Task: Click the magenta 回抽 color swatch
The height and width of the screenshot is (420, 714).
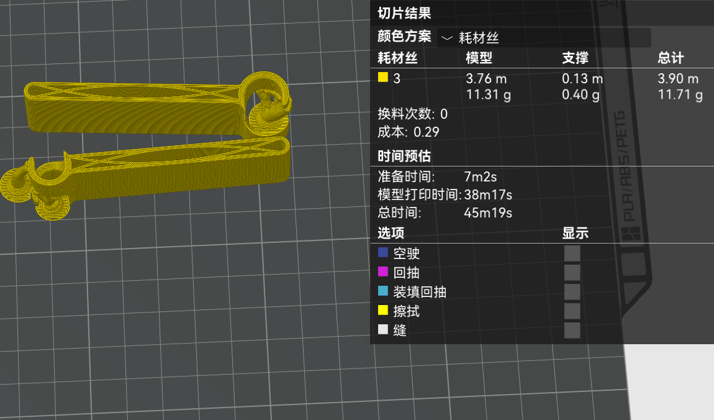Action: click(383, 272)
